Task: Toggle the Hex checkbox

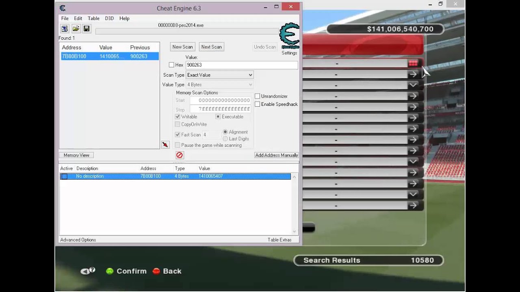Action: [171, 65]
